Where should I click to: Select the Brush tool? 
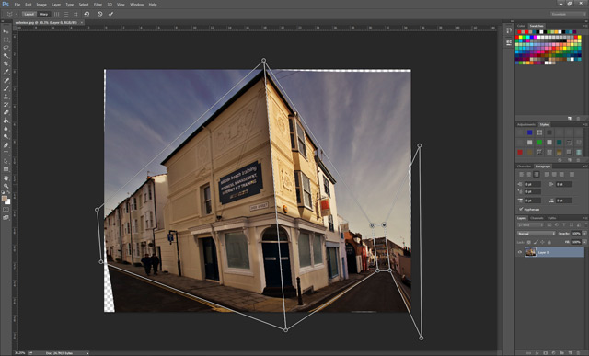click(6, 88)
